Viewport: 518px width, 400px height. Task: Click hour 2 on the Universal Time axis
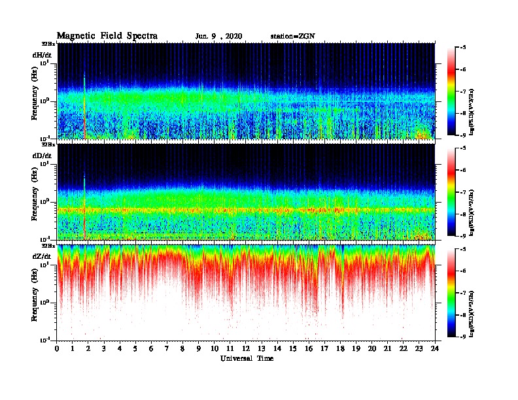click(88, 348)
